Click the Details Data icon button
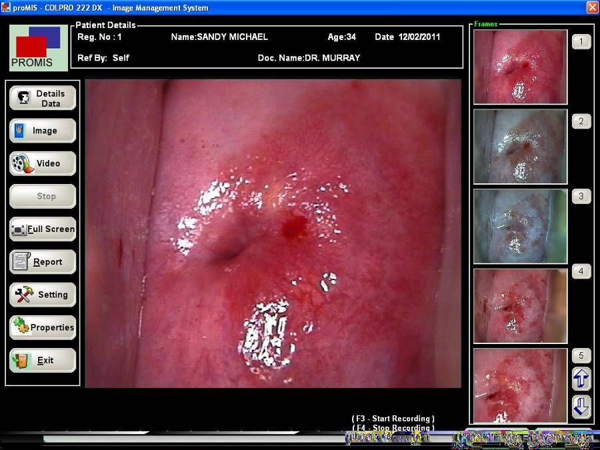The height and width of the screenshot is (450, 600). (43, 98)
